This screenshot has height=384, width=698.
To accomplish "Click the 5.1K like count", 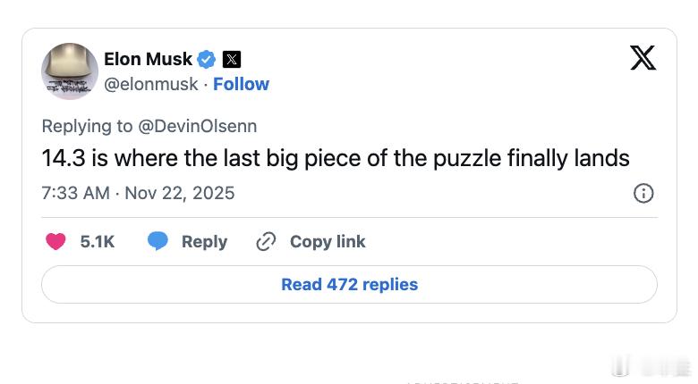I will [x=97, y=242].
